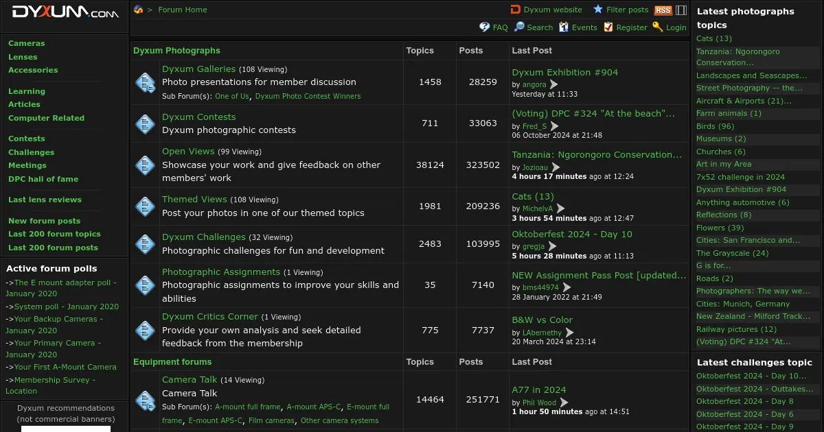Click the forum status icon for Open Views
The image size is (824, 432).
[145, 165]
